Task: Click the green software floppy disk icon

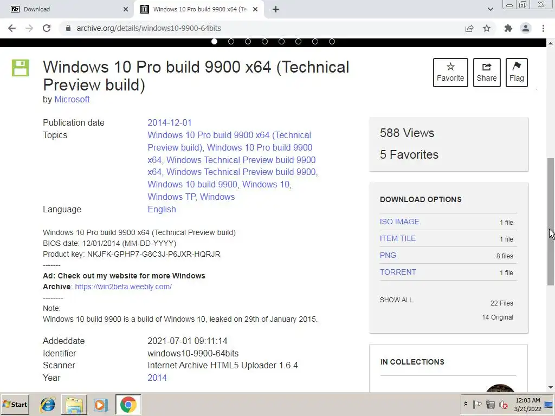Action: (x=21, y=68)
